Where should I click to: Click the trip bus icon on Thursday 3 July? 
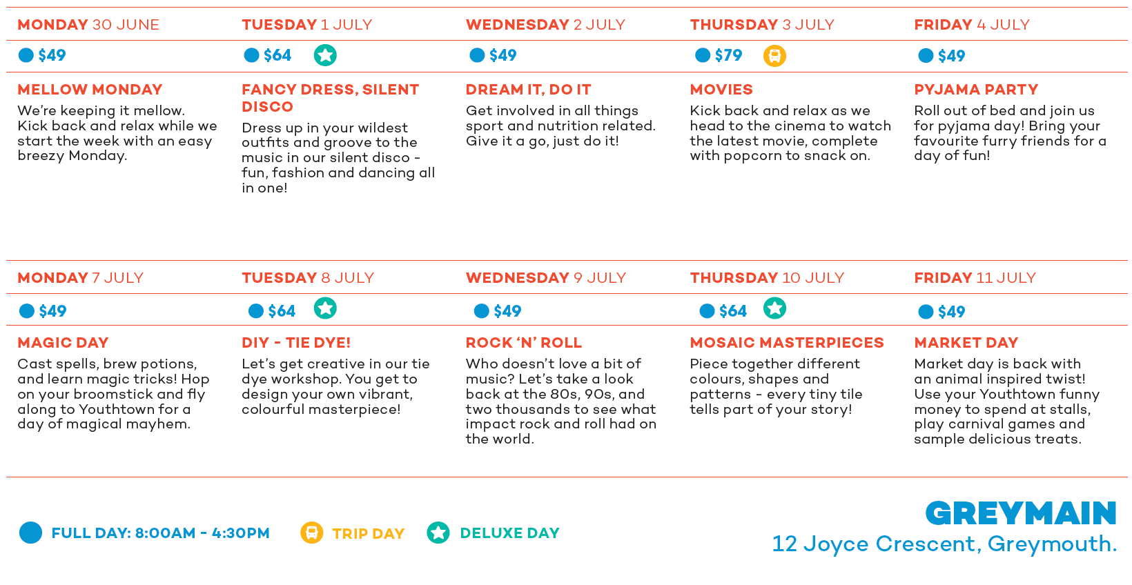click(x=774, y=56)
